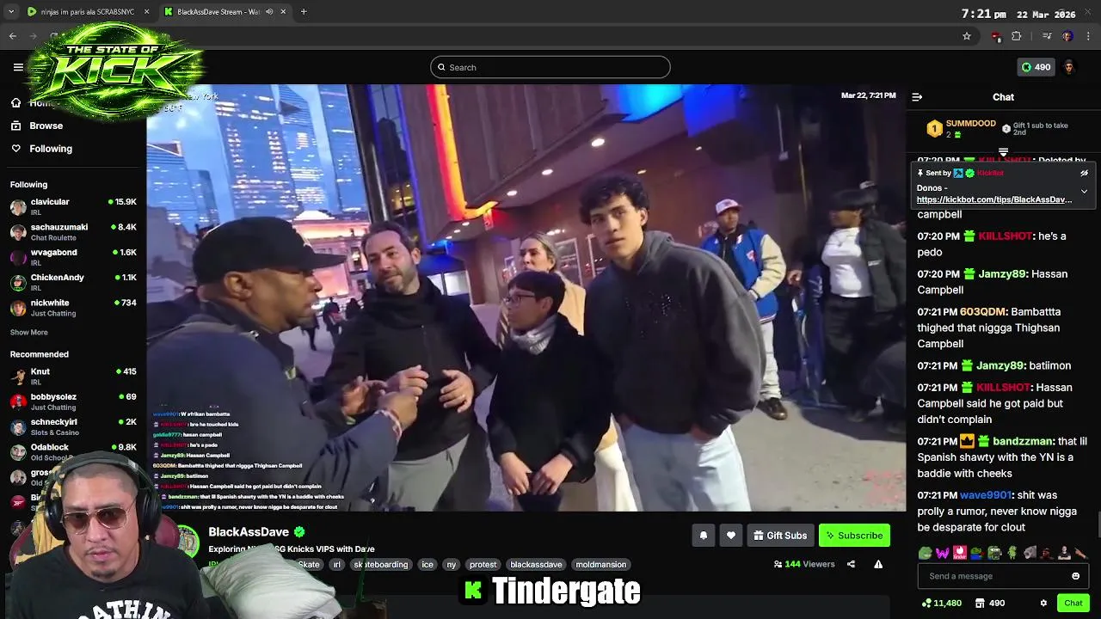Open the browser extensions puzzle icon
Image resolution: width=1101 pixels, height=619 pixels.
point(1017,36)
